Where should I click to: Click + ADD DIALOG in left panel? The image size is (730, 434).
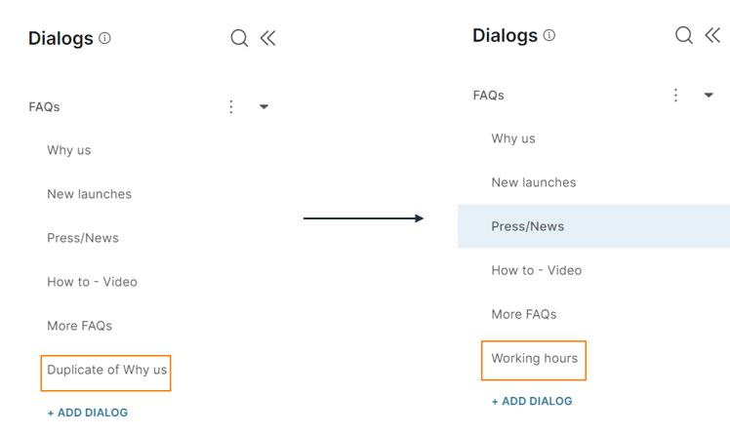pos(88,413)
